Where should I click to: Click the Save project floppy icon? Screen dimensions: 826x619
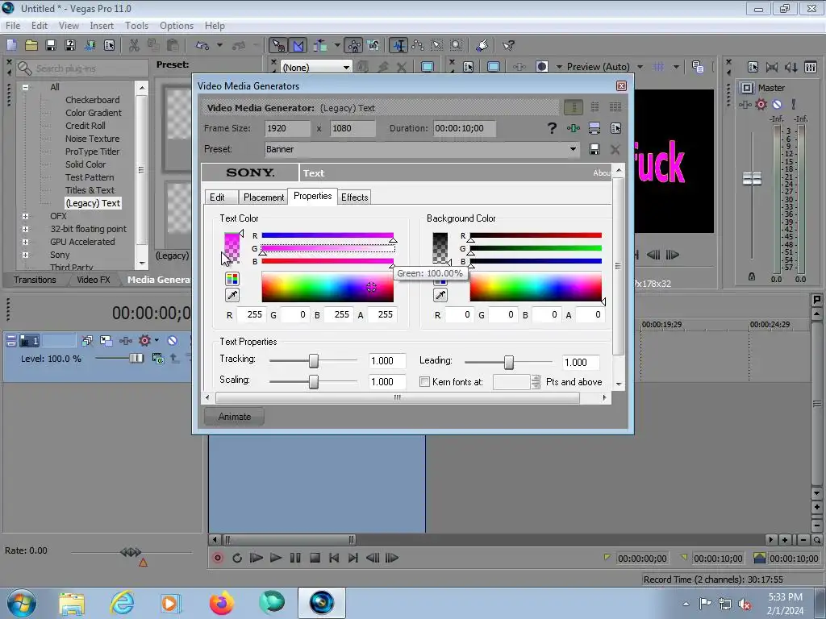point(51,45)
